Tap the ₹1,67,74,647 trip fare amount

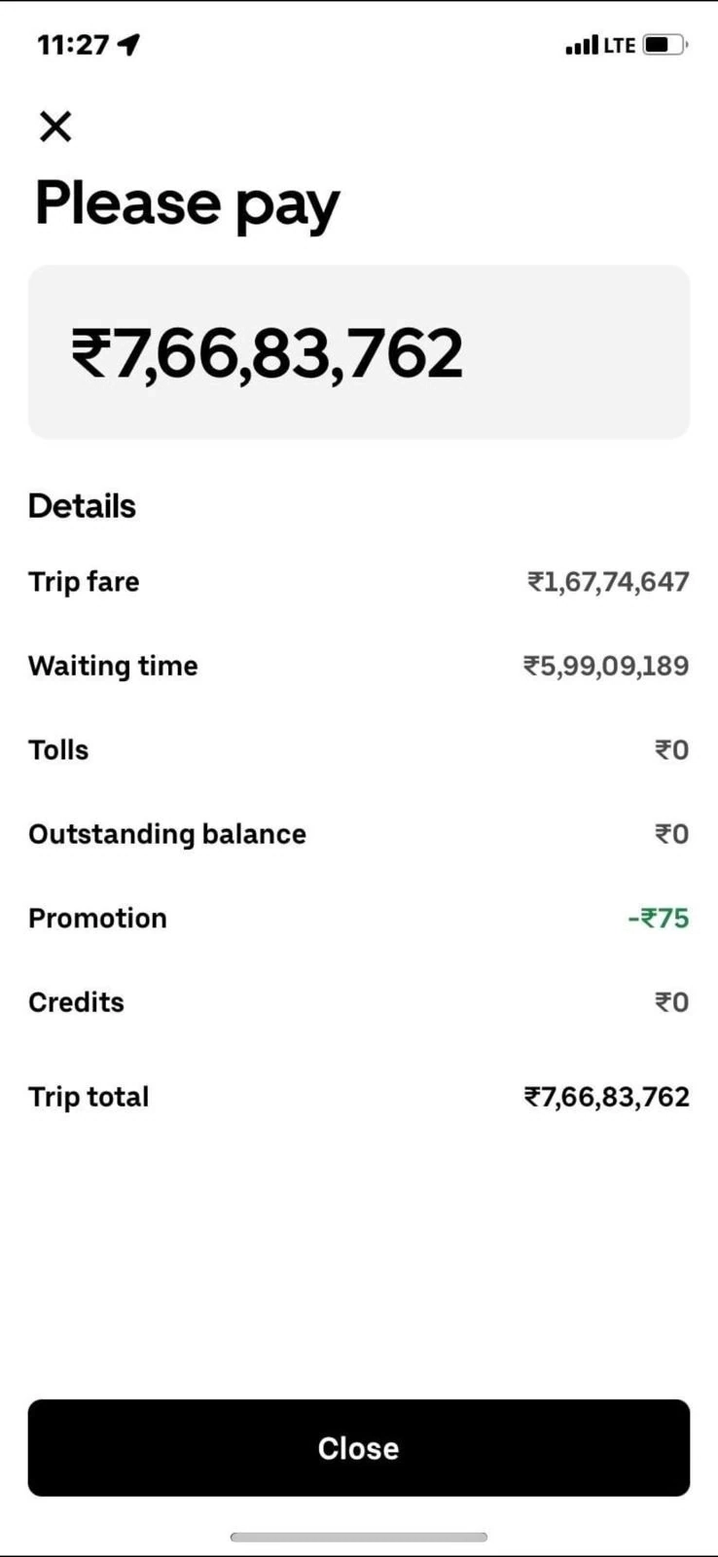(x=608, y=582)
